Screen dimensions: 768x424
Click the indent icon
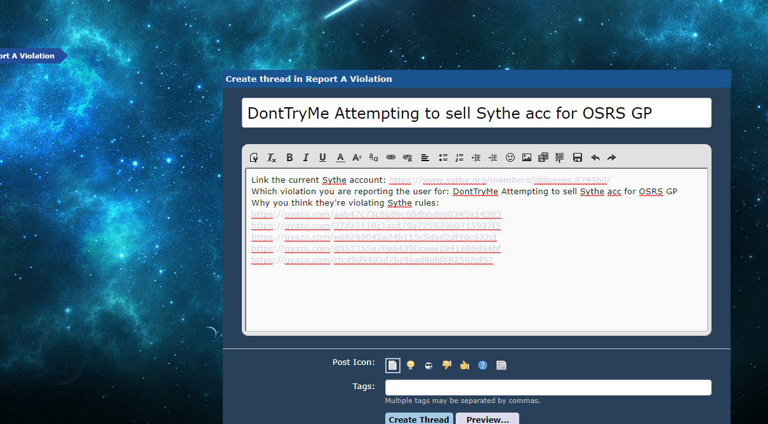[493, 157]
